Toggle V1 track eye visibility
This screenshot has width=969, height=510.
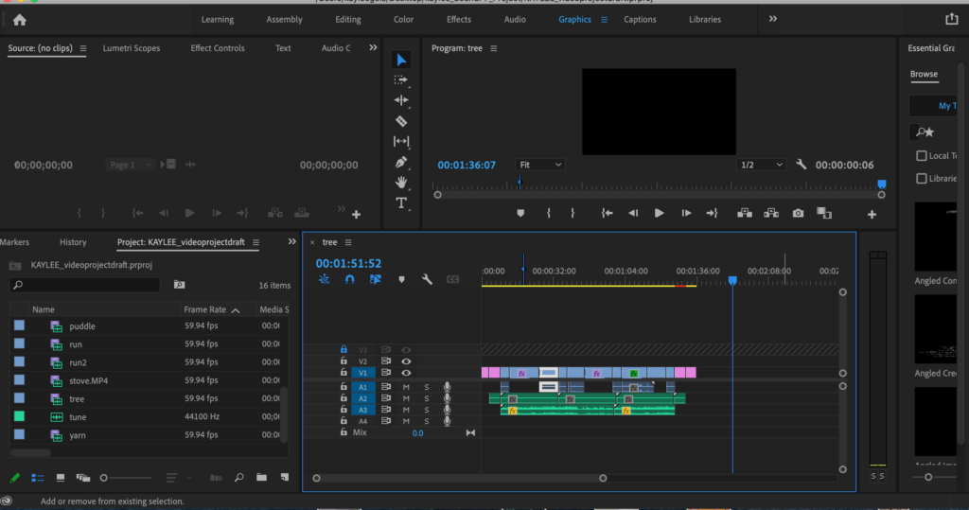pyautogui.click(x=407, y=373)
